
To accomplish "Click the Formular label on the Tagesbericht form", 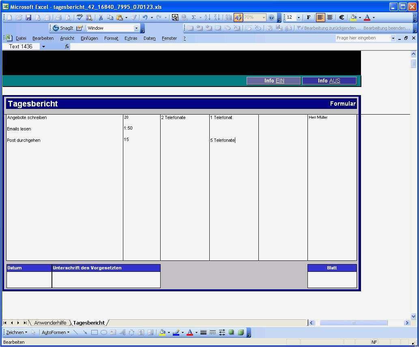I will click(343, 104).
